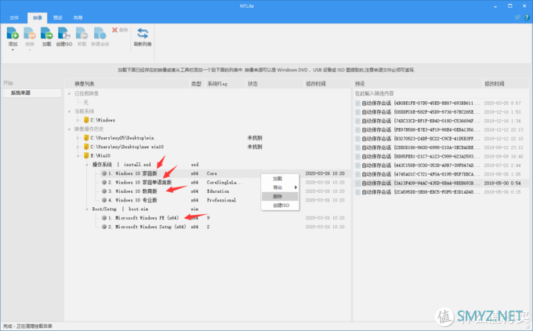This screenshot has width=533, height=331.
Task: Open the help question mark icon
Action: [527, 17]
